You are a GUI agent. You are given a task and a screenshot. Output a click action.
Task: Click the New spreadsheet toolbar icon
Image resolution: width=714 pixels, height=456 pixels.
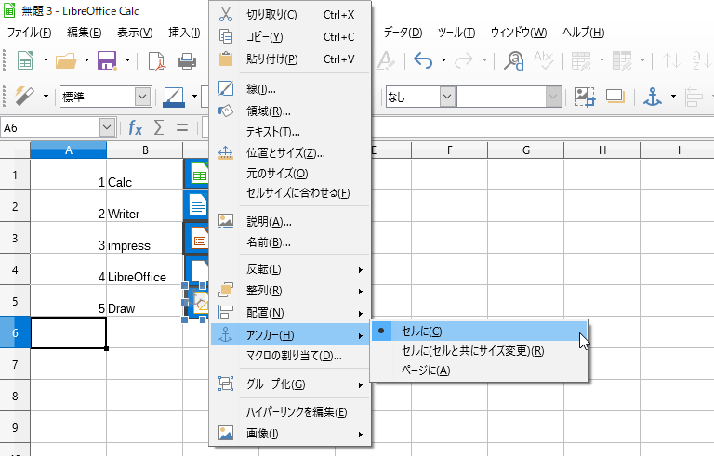point(25,60)
